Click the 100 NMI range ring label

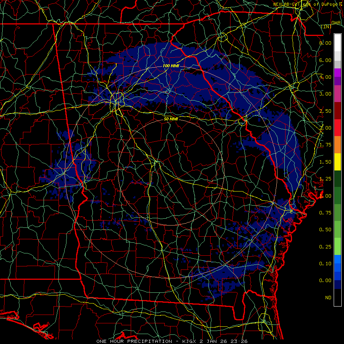(171, 66)
